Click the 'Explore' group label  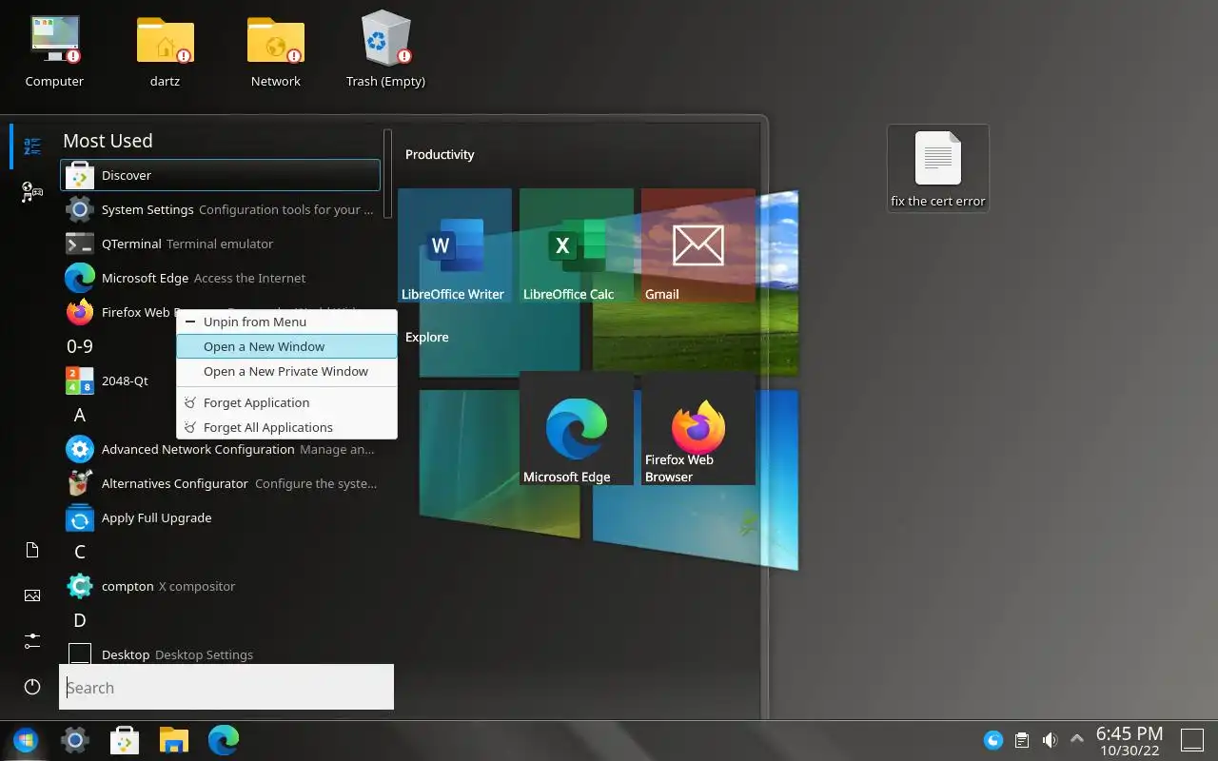coord(427,337)
